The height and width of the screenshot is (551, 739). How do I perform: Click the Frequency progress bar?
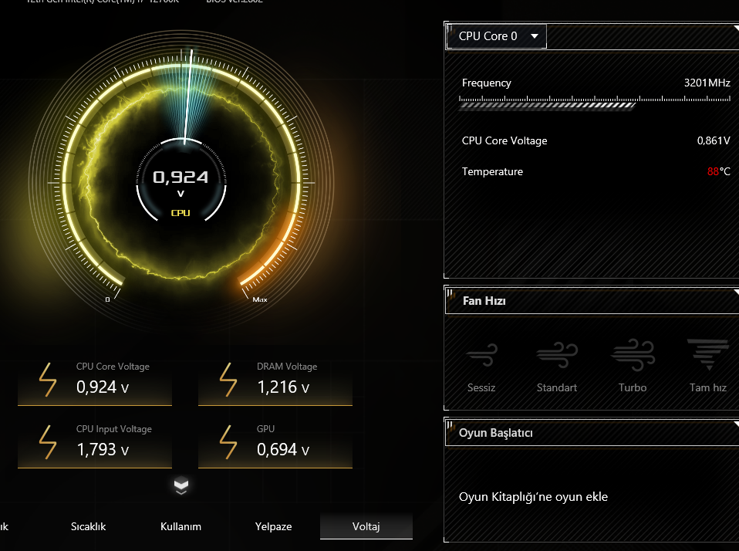click(595, 102)
